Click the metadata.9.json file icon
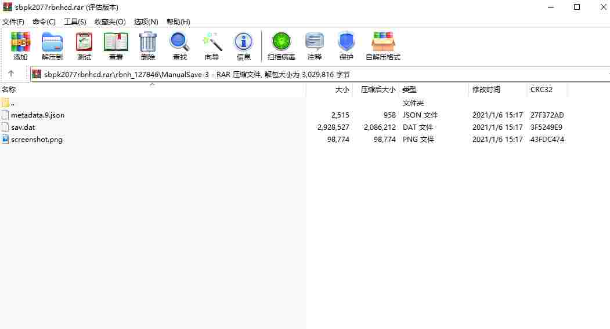 (5, 115)
